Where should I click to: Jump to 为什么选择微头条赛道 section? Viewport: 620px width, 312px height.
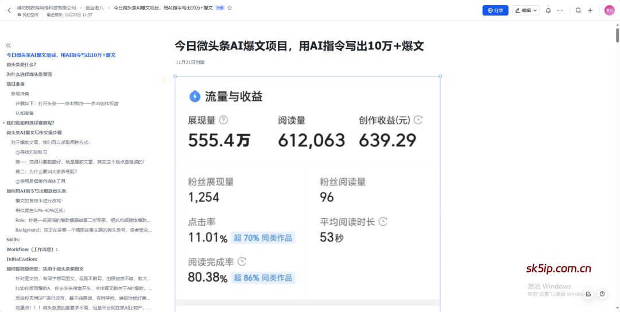coord(29,74)
